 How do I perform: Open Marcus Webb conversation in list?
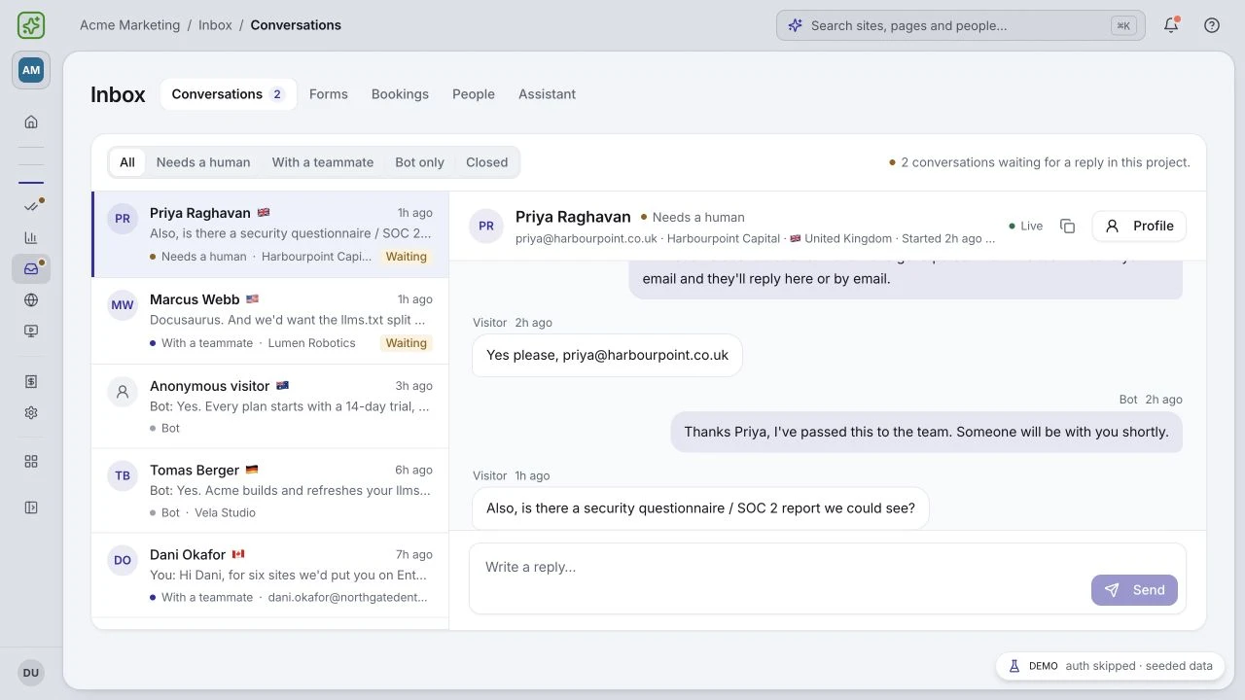coord(270,321)
